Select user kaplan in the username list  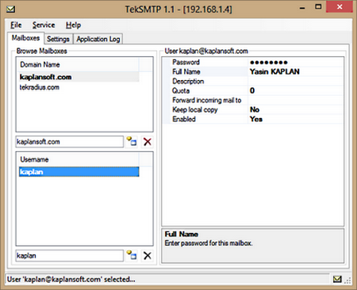click(x=79, y=172)
